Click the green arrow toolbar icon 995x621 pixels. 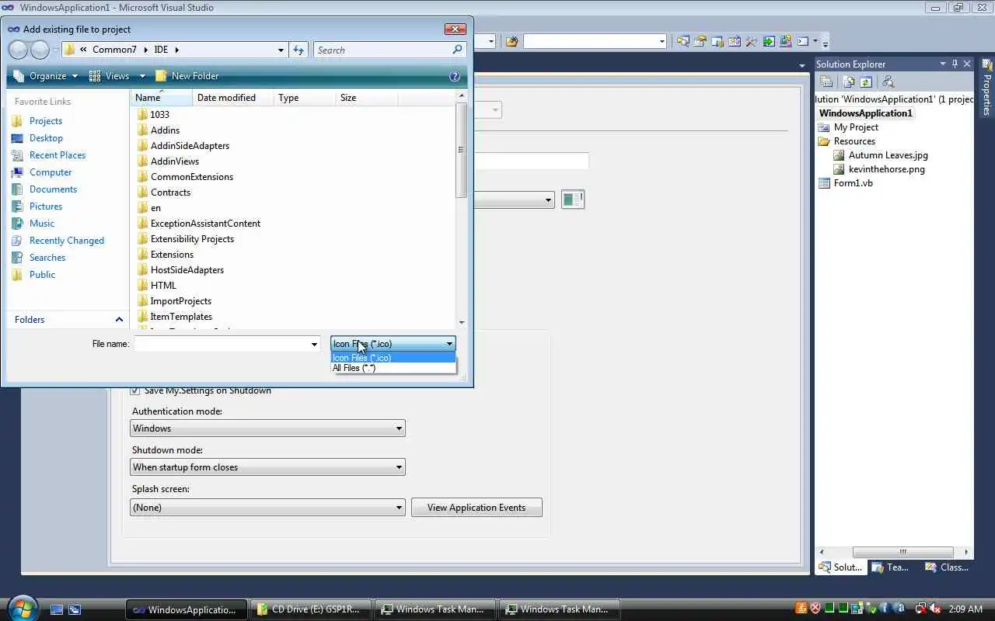pos(769,41)
